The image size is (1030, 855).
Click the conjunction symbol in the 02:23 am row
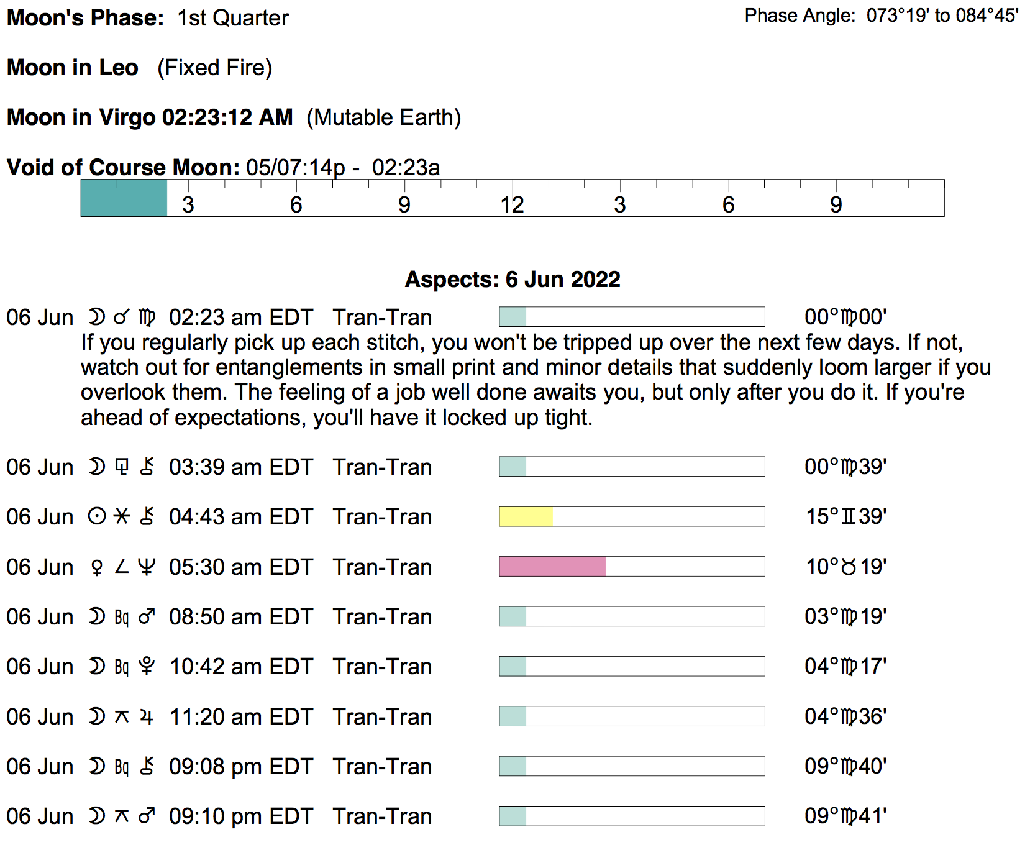tap(122, 317)
